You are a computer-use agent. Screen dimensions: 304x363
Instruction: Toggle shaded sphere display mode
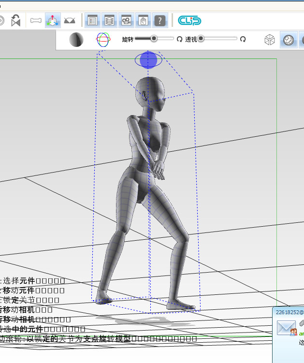289,40
